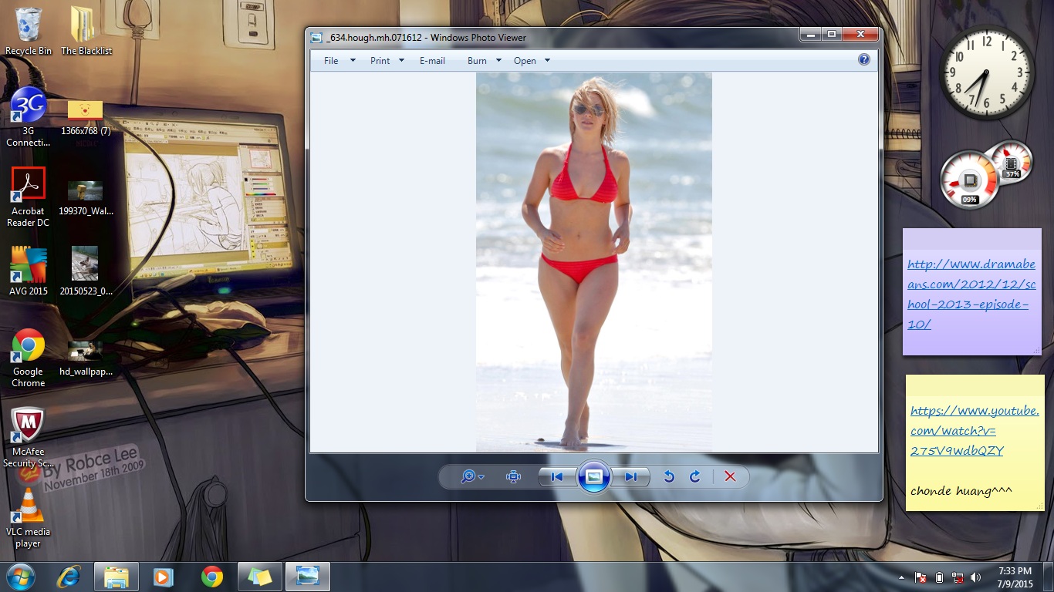This screenshot has width=1054, height=592.
Task: Rotate the photo counterclockwise
Action: coord(669,477)
